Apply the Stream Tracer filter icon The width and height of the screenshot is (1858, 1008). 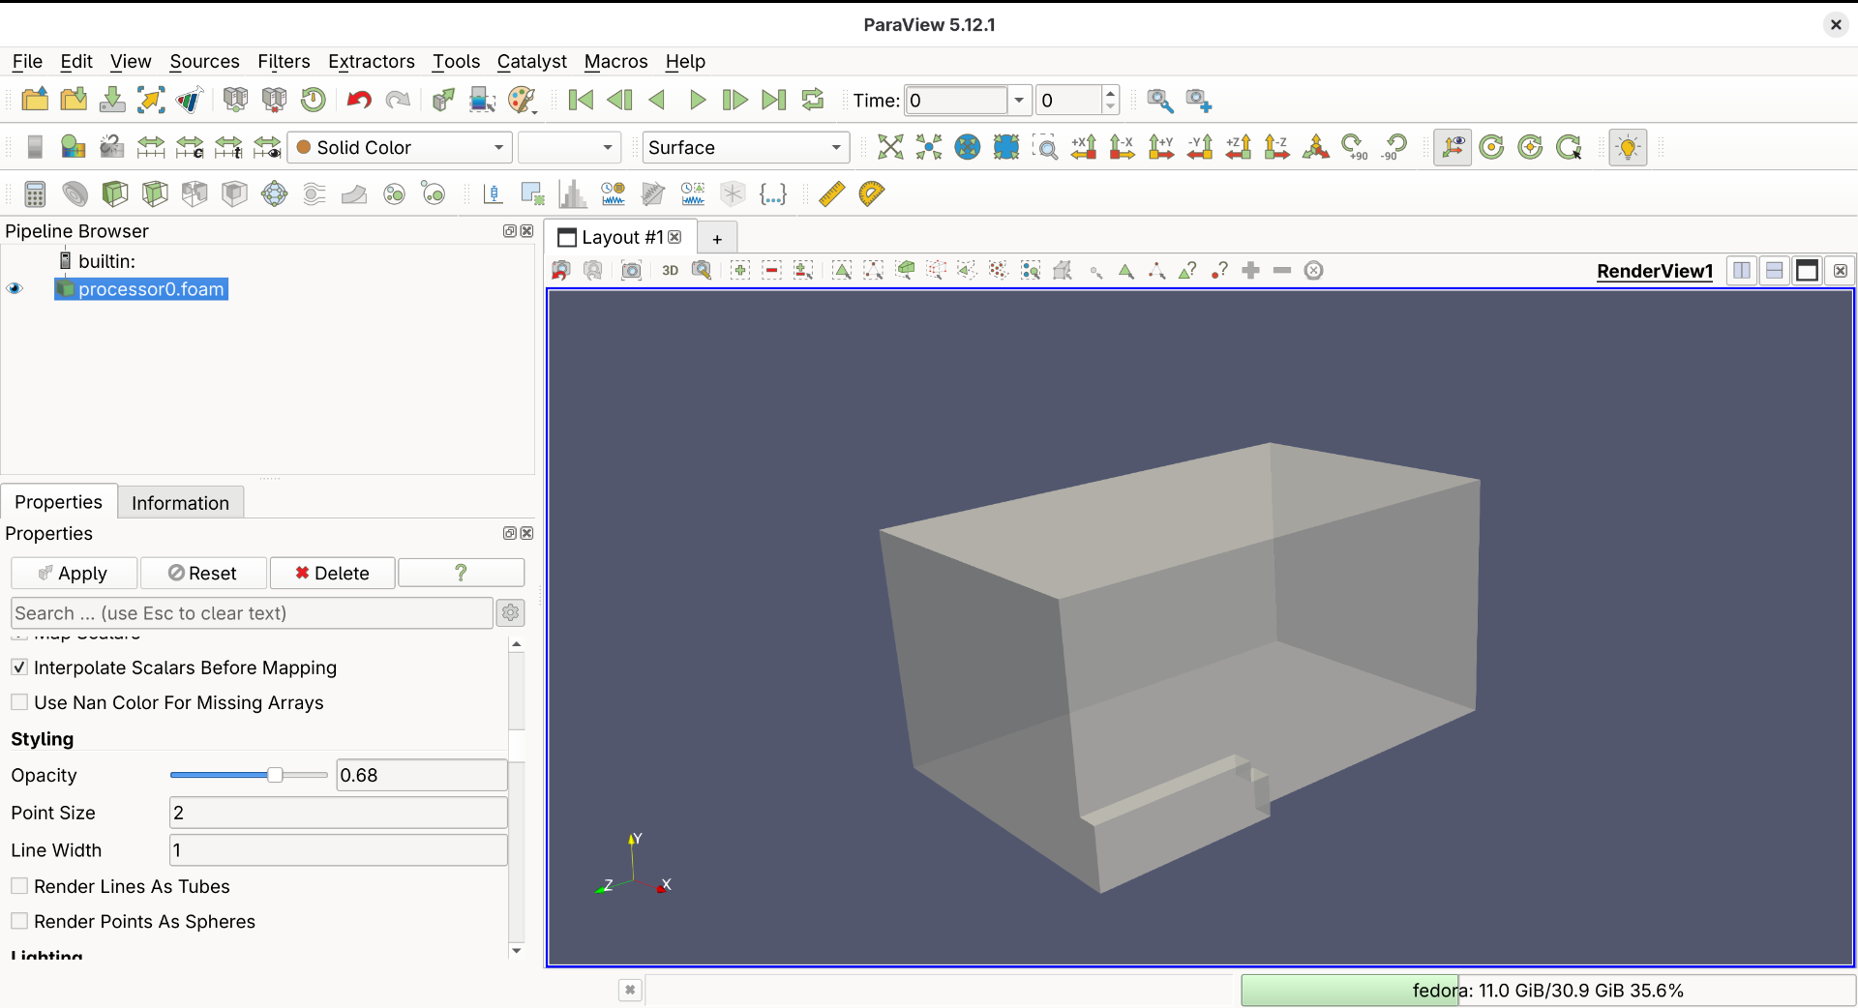tap(315, 193)
